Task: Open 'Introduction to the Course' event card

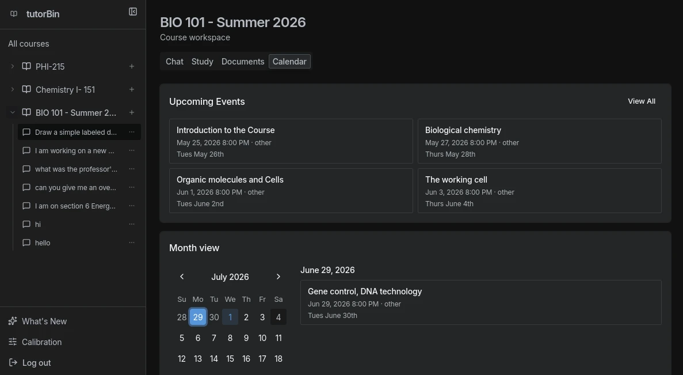Action: point(291,141)
